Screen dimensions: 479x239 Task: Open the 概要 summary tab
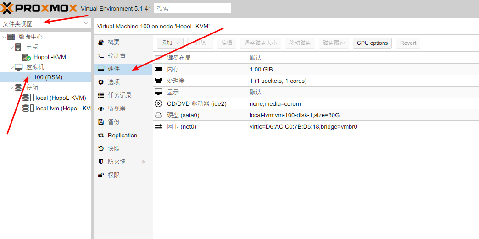[x=123, y=43]
